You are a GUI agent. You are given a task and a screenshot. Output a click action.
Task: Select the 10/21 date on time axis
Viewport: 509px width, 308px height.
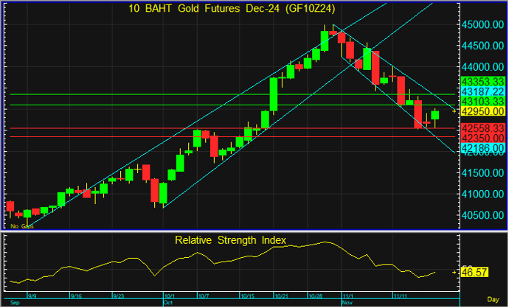click(280, 295)
